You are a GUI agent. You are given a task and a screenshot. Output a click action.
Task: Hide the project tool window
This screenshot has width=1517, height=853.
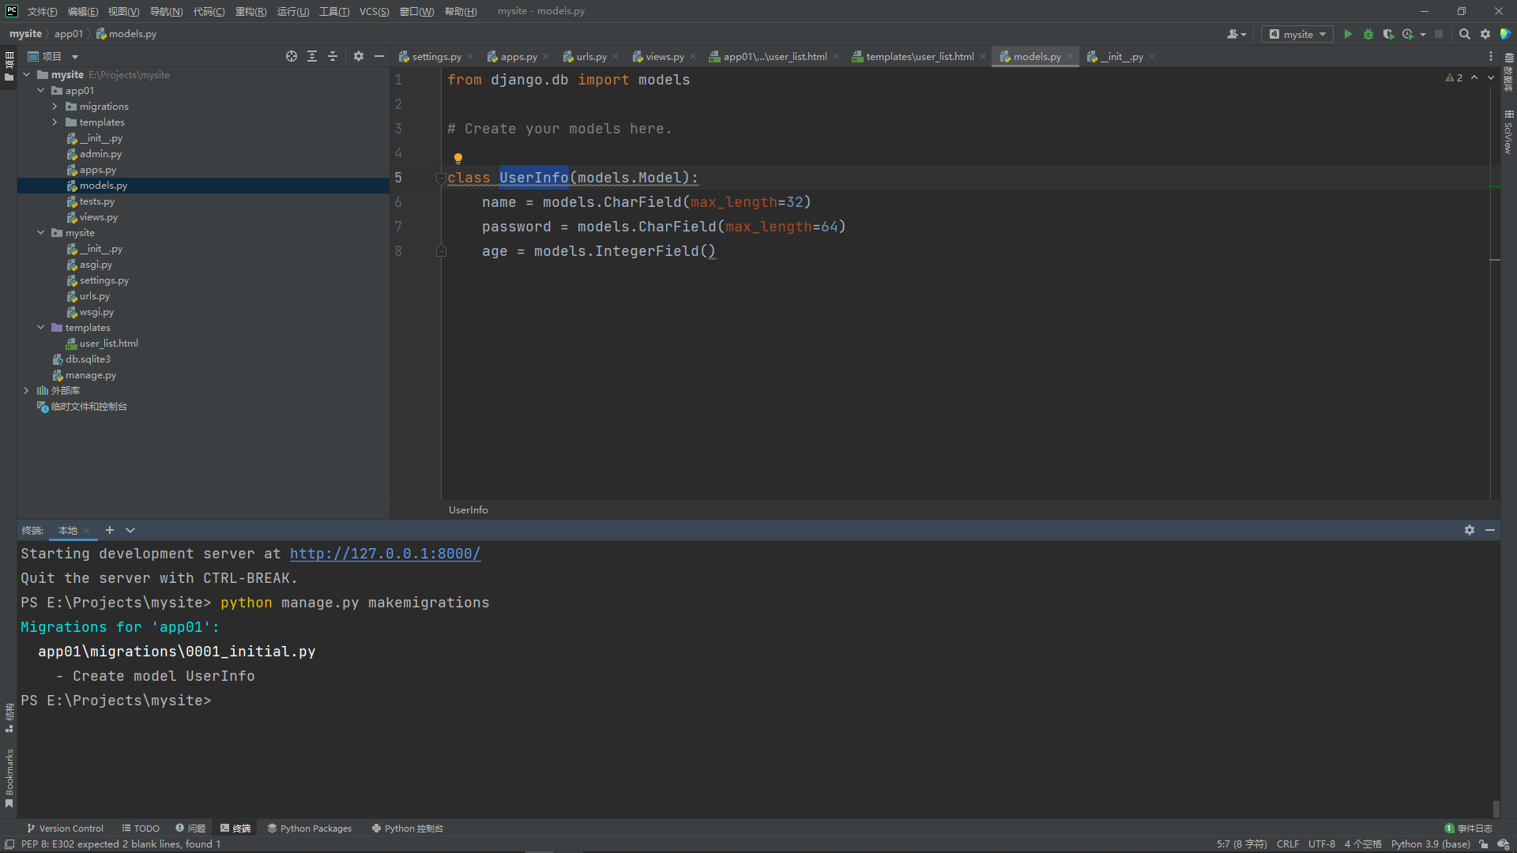click(x=379, y=56)
